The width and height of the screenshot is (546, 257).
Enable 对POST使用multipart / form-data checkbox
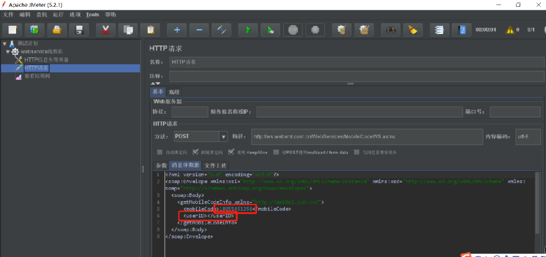(x=276, y=152)
